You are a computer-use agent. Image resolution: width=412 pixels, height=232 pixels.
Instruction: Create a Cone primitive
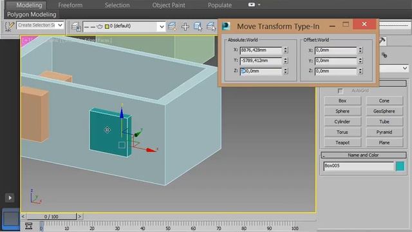384,101
